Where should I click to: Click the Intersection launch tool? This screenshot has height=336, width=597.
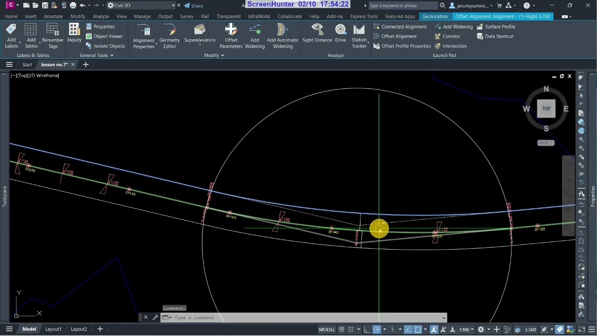(x=451, y=46)
